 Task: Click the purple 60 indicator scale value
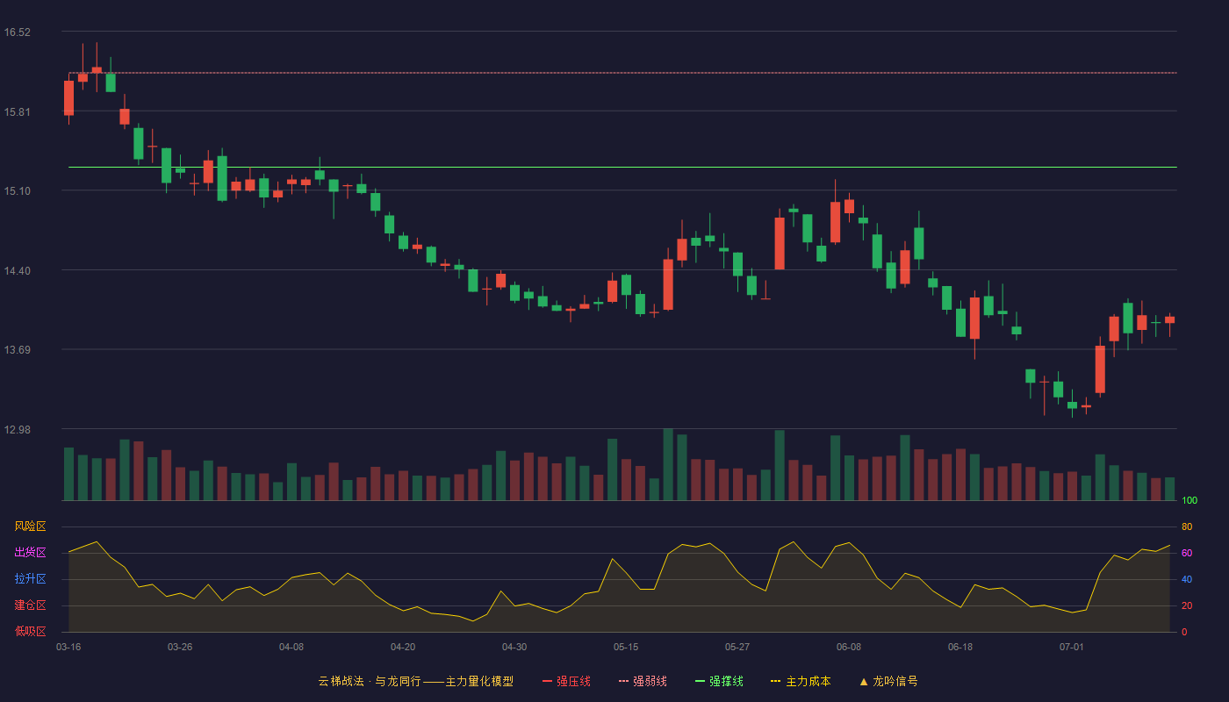coord(1187,553)
